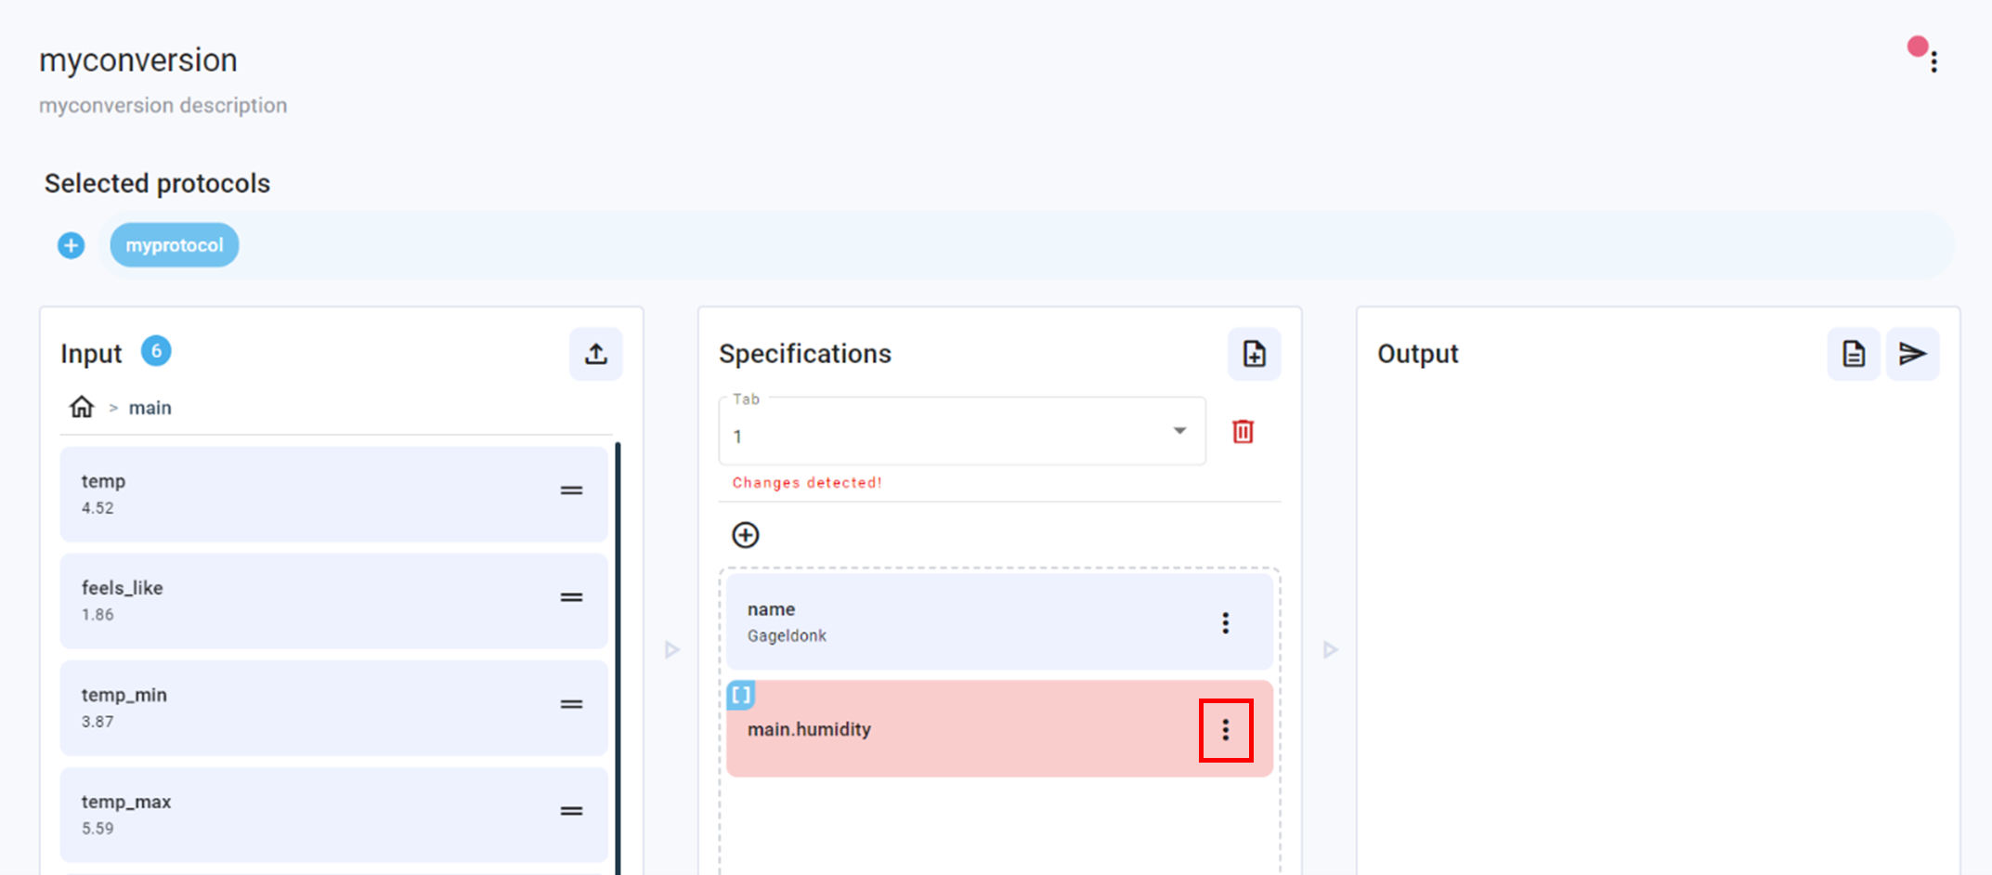Click the arrow between Input and Specifications
Image resolution: width=1992 pixels, height=875 pixels.
pos(671,649)
